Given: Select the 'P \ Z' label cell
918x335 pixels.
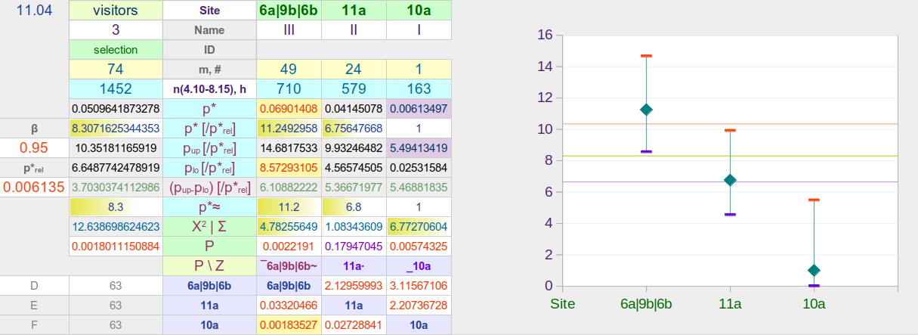Looking at the screenshot, I should 209,265.
